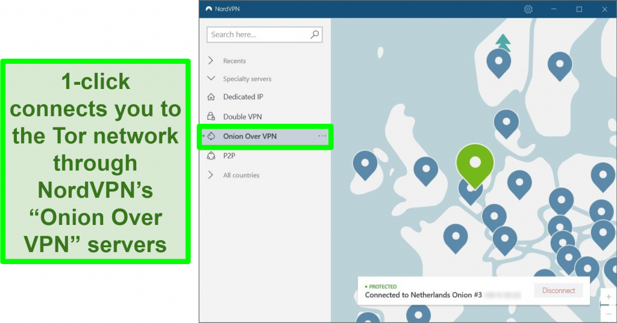Expand the Recents section
Viewport: 617px width, 323px height.
coord(211,61)
